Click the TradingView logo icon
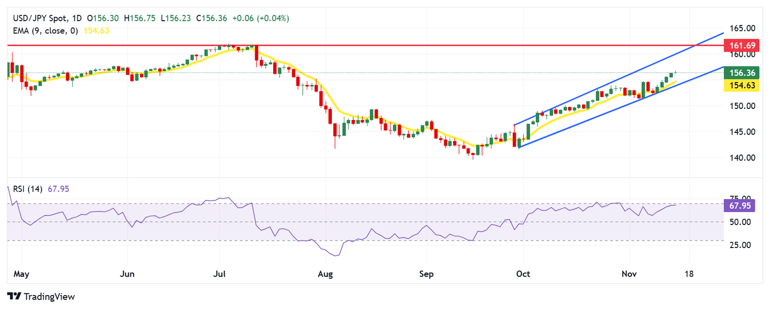This screenshot has width=770, height=309. click(x=14, y=296)
